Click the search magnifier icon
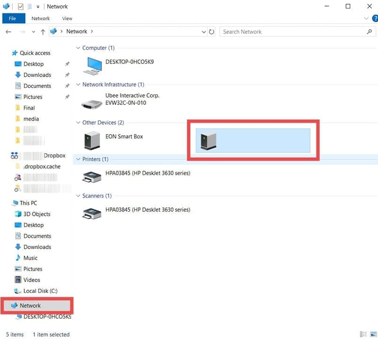 pyautogui.click(x=369, y=32)
